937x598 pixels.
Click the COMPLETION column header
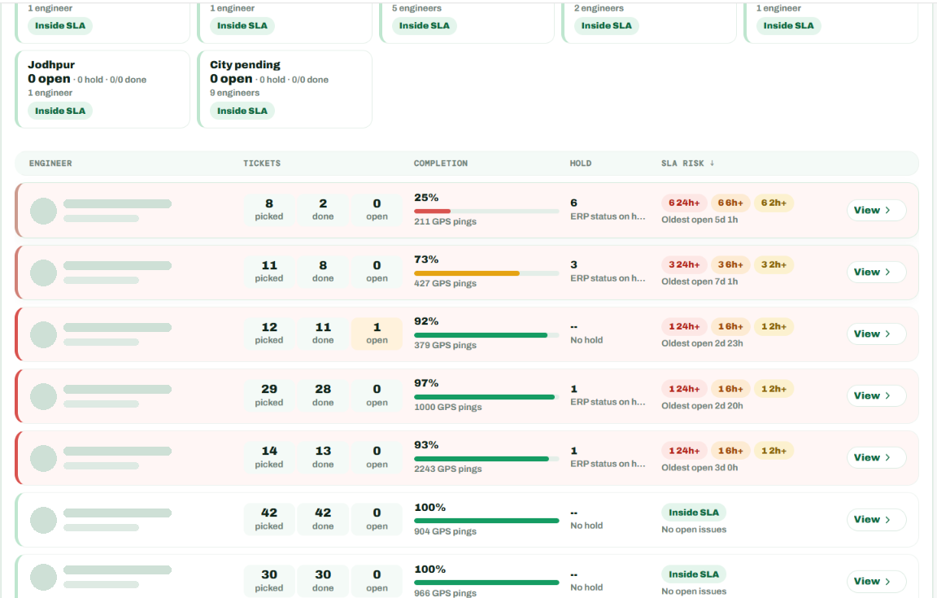point(440,164)
